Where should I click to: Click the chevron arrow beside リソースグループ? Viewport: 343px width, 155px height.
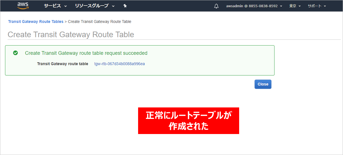coord(113,6)
